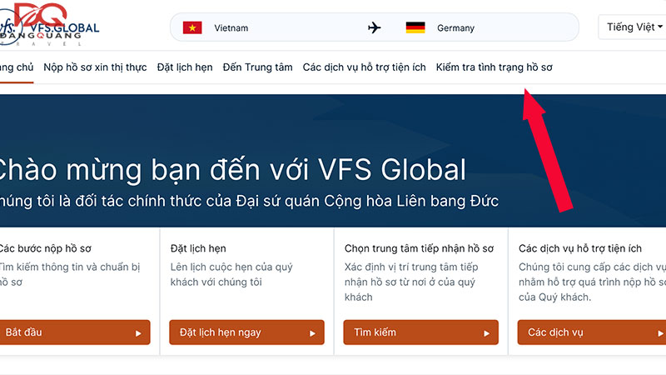
Task: Click the Các dịch vụ button
Action: click(x=592, y=332)
